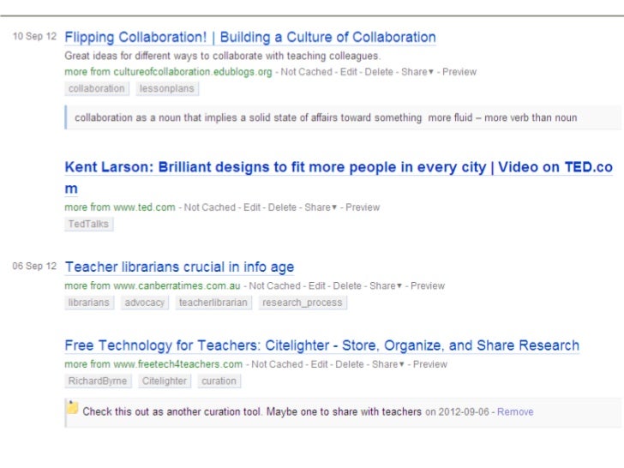Preview the Flipping Collaboration bookmark
624x468 pixels.
pyautogui.click(x=459, y=72)
